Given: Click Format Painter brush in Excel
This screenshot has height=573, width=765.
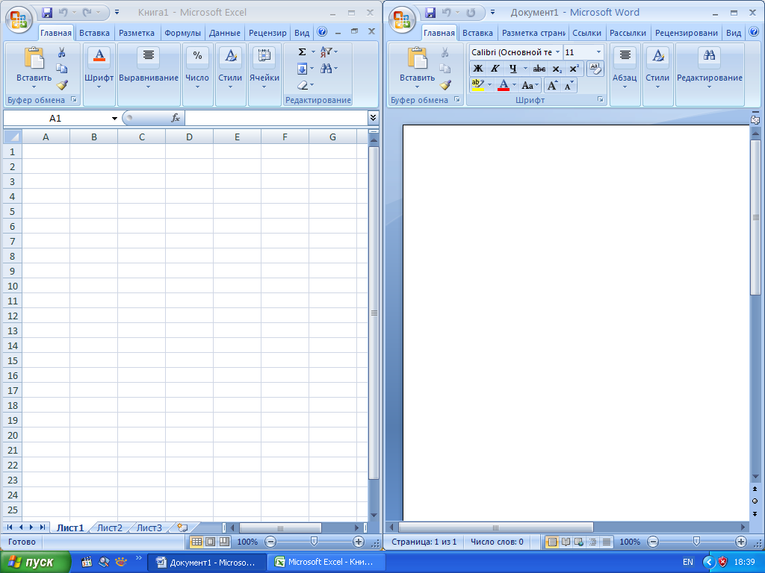Looking at the screenshot, I should click(x=62, y=85).
